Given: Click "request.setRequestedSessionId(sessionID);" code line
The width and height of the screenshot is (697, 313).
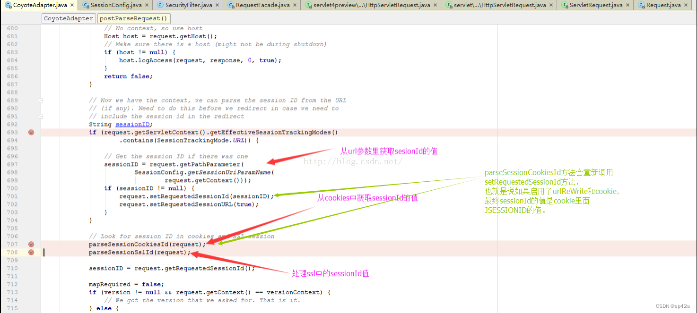Looking at the screenshot, I should pos(197,196).
